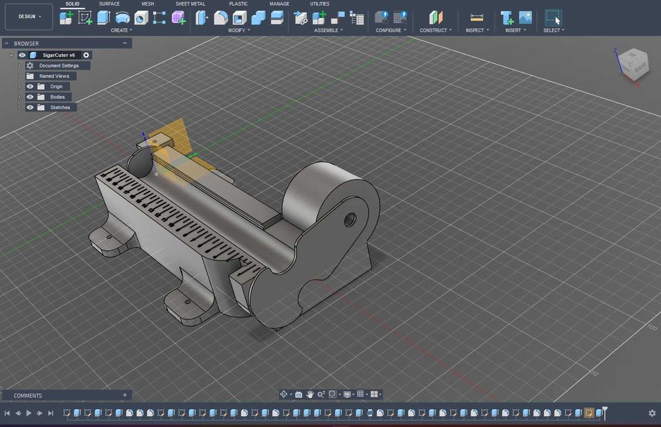Select the Press Pull tool
The width and height of the screenshot is (661, 427).
[202, 18]
